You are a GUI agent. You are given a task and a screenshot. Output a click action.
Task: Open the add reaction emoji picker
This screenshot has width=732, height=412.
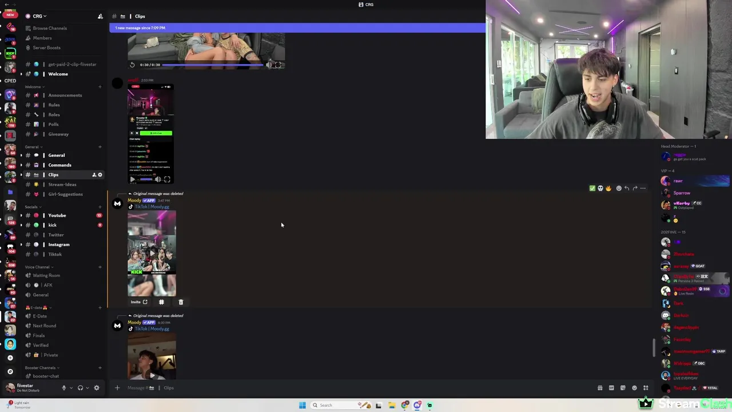click(x=619, y=188)
